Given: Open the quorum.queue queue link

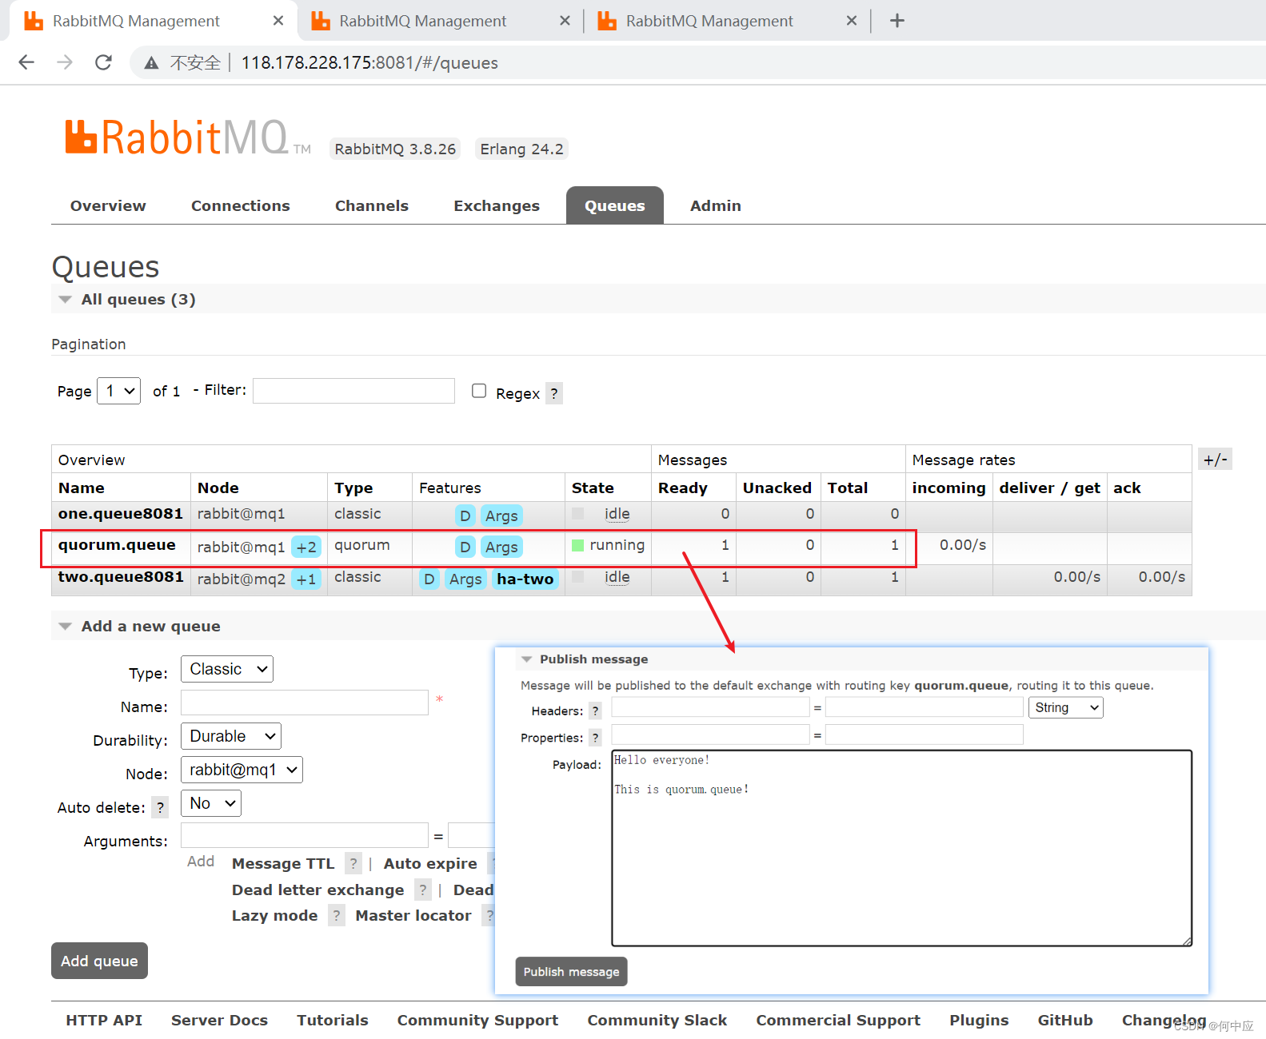Looking at the screenshot, I should tap(117, 545).
